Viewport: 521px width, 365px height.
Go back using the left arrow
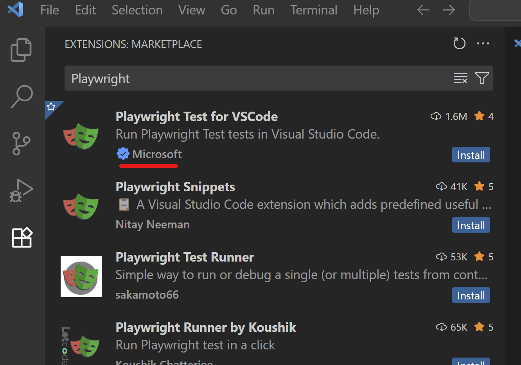click(x=423, y=10)
